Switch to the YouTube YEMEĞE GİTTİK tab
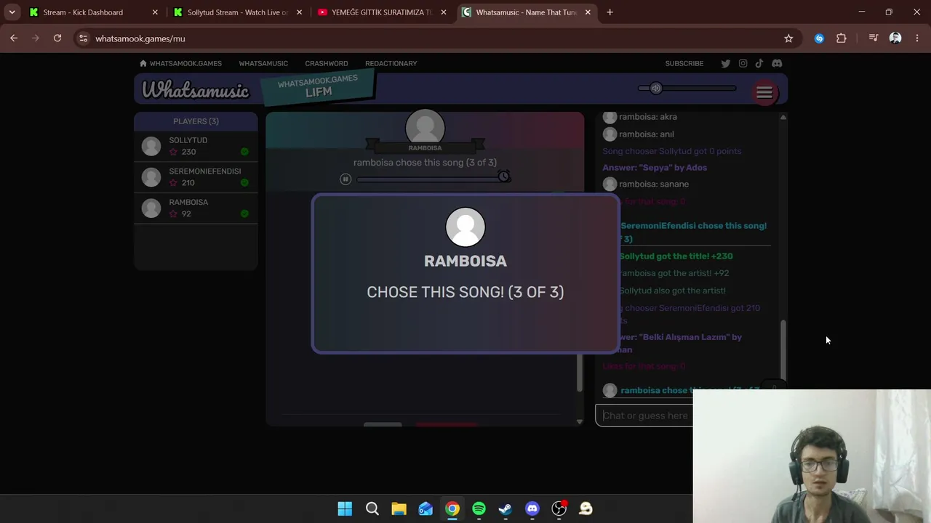This screenshot has width=931, height=523. coord(382,12)
